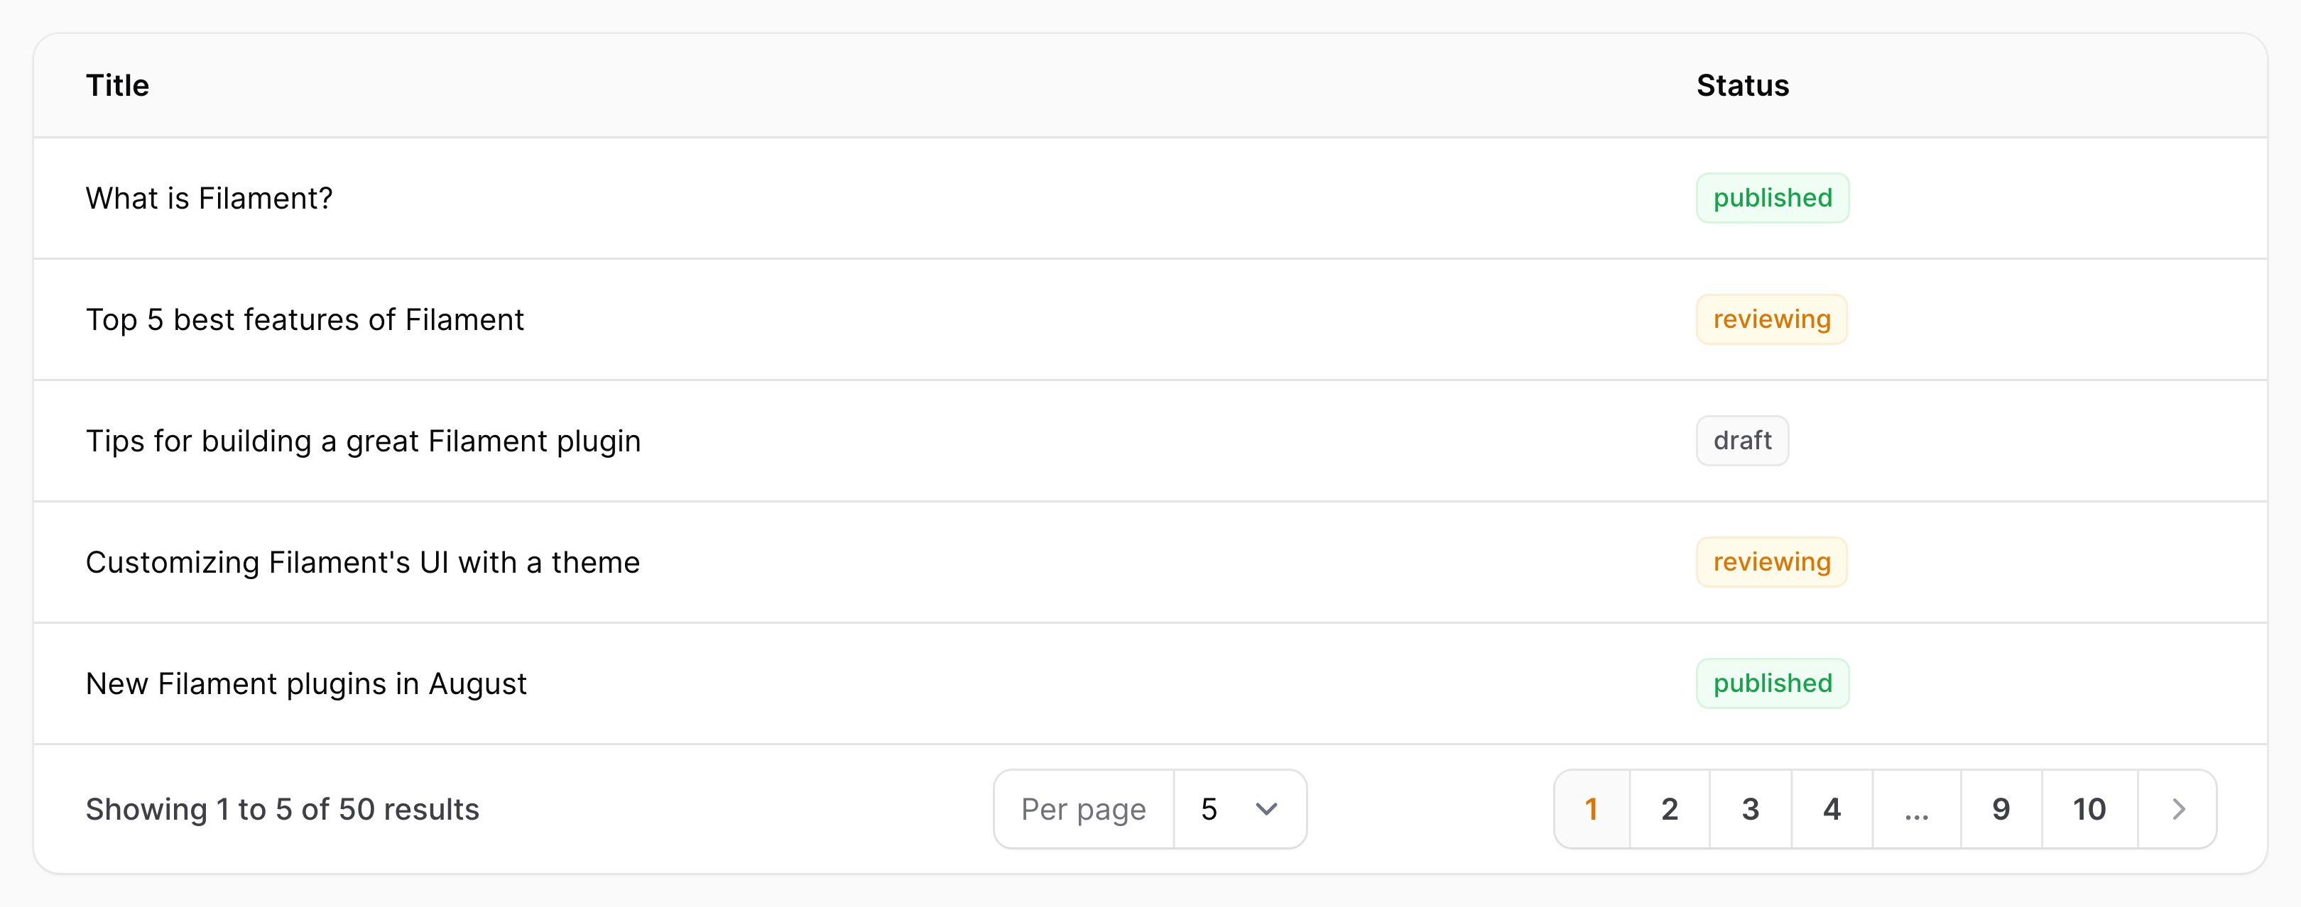Jump to page 4
Image resolution: width=2301 pixels, height=907 pixels.
tap(1831, 809)
